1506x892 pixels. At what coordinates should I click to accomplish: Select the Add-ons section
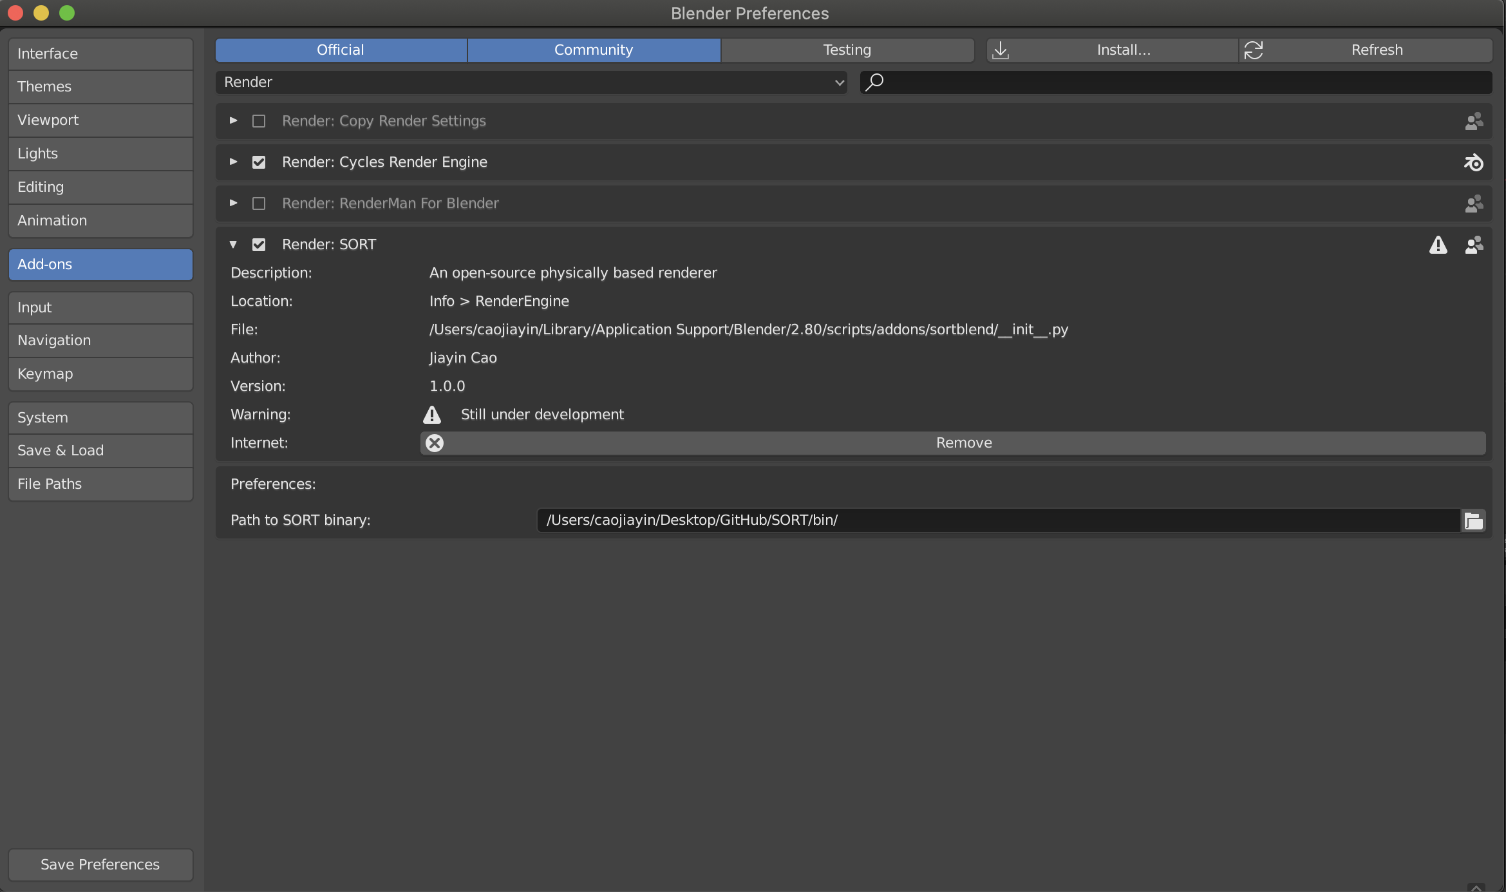(x=100, y=265)
